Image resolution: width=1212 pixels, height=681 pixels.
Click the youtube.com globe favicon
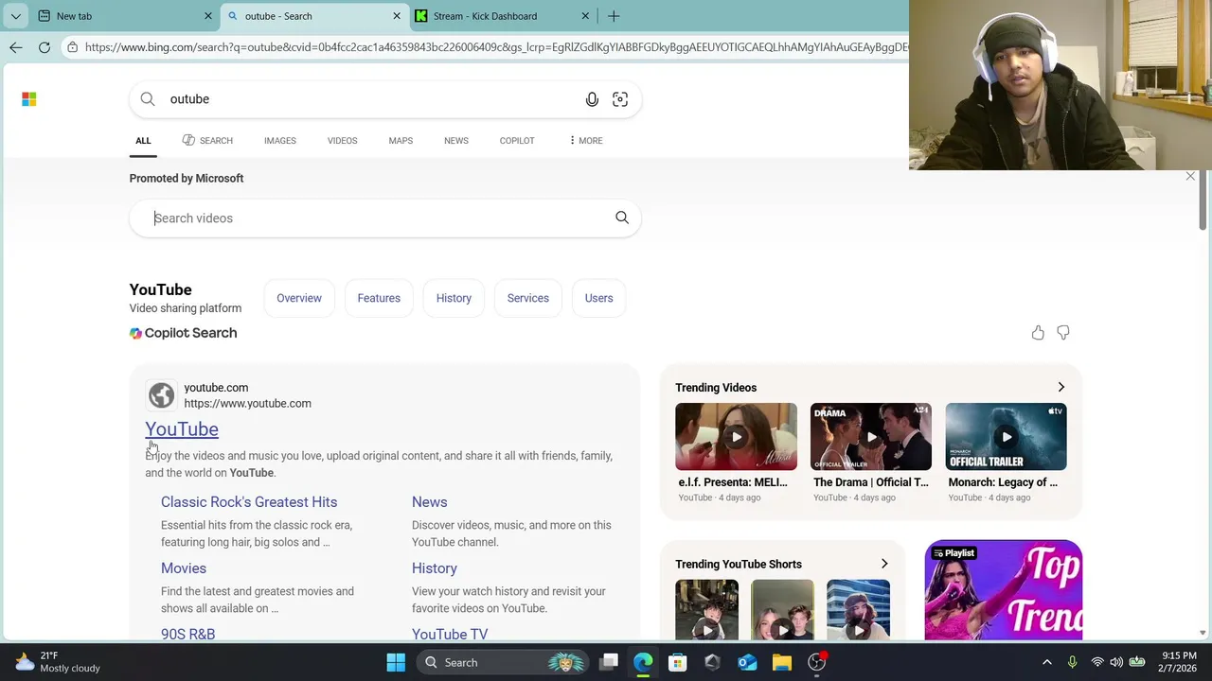(161, 395)
